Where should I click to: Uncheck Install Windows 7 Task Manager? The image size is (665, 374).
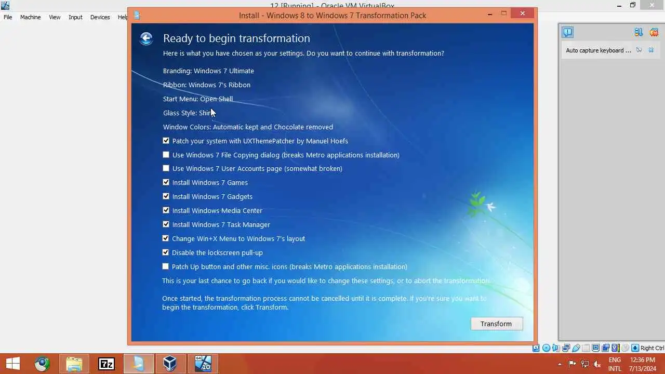point(166,224)
